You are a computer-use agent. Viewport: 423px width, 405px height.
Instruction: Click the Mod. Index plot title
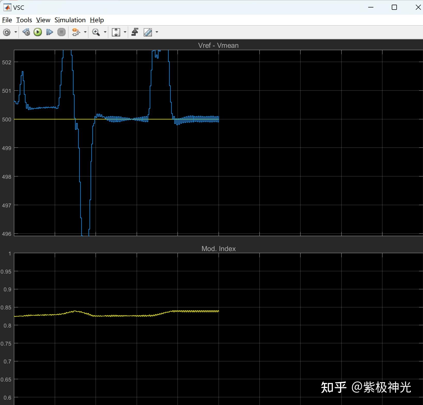pos(218,248)
